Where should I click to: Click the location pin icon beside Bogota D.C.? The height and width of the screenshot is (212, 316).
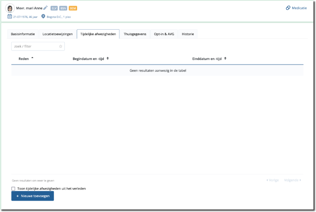(43, 16)
